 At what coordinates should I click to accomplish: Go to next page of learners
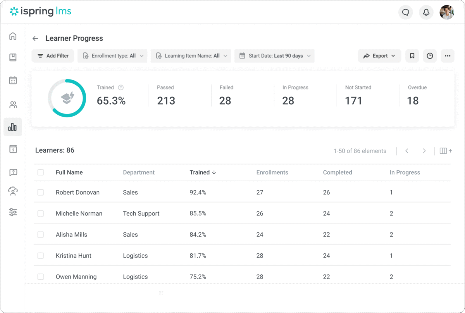tap(424, 151)
